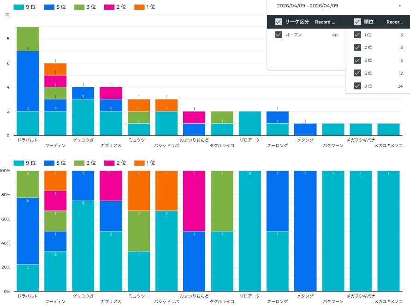Select the メタング bar in the bottom percentage chart
This screenshot has height=305, width=410.
(305, 231)
